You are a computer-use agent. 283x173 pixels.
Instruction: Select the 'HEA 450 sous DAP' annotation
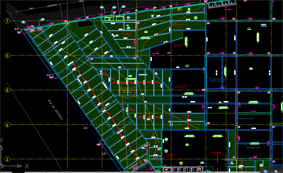point(253,148)
